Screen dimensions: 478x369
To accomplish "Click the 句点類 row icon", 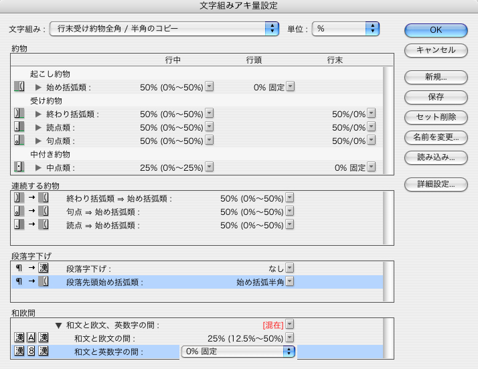I will tap(19, 140).
